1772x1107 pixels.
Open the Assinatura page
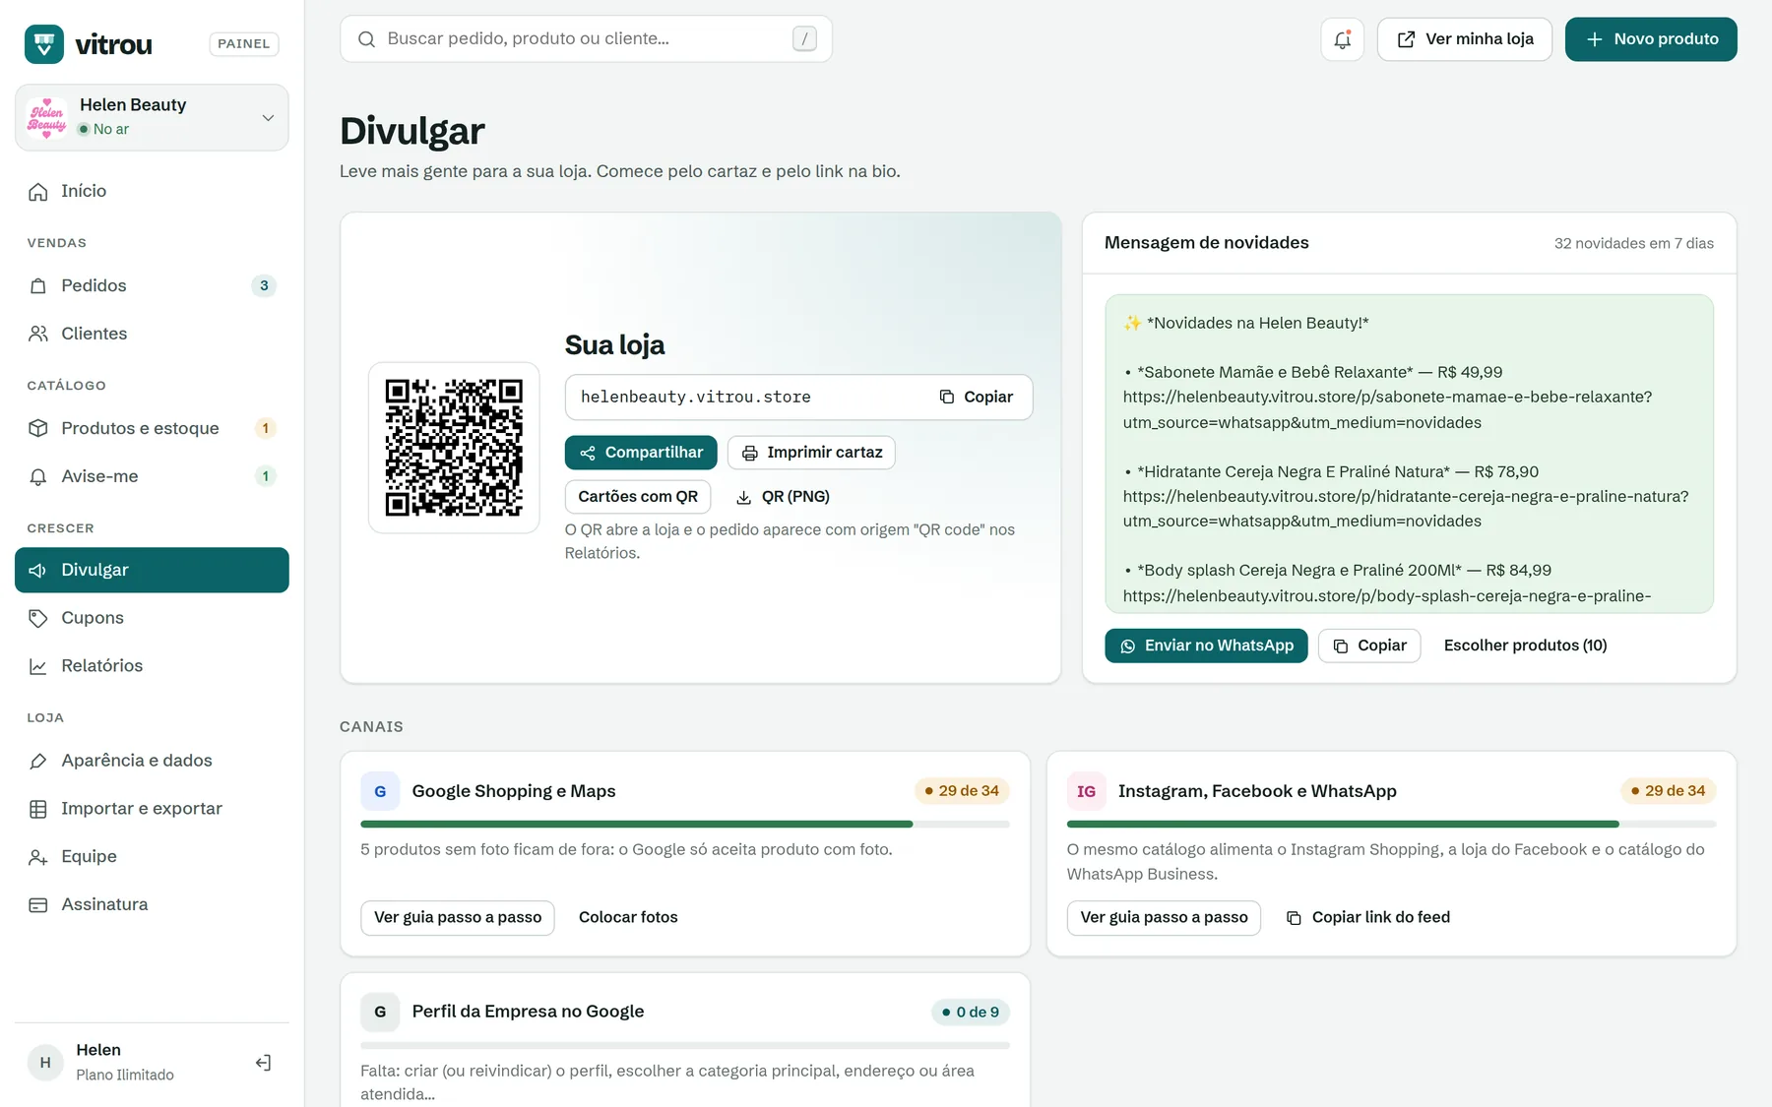click(x=152, y=904)
